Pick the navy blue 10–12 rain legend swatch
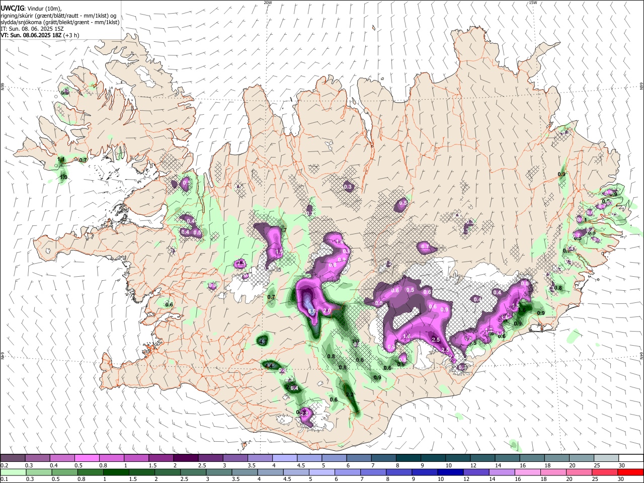The height and width of the screenshot is (483, 644). 450,472
